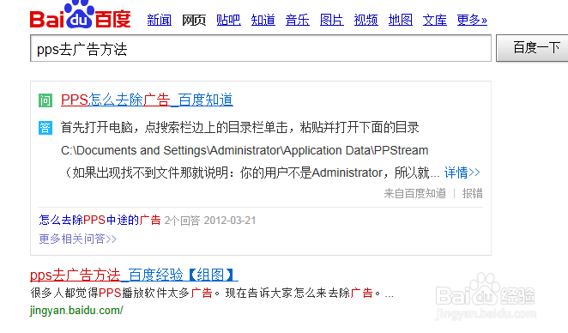Click the 2个回答 2012-03-21 text
Screen dimensions: 568x333
210,221
